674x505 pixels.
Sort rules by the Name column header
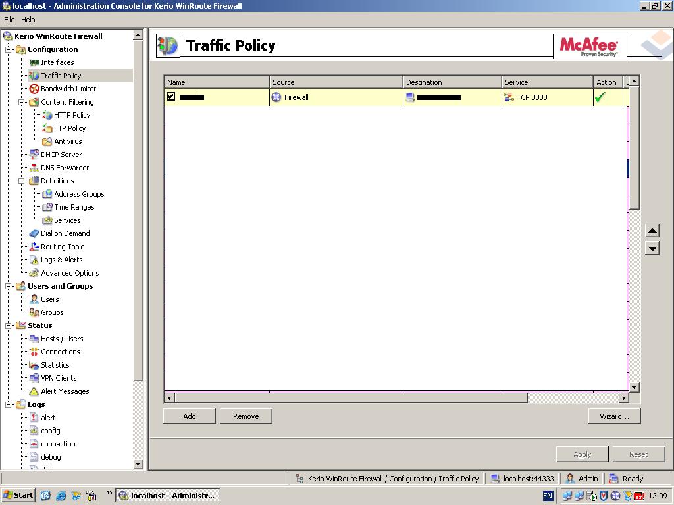click(x=217, y=82)
